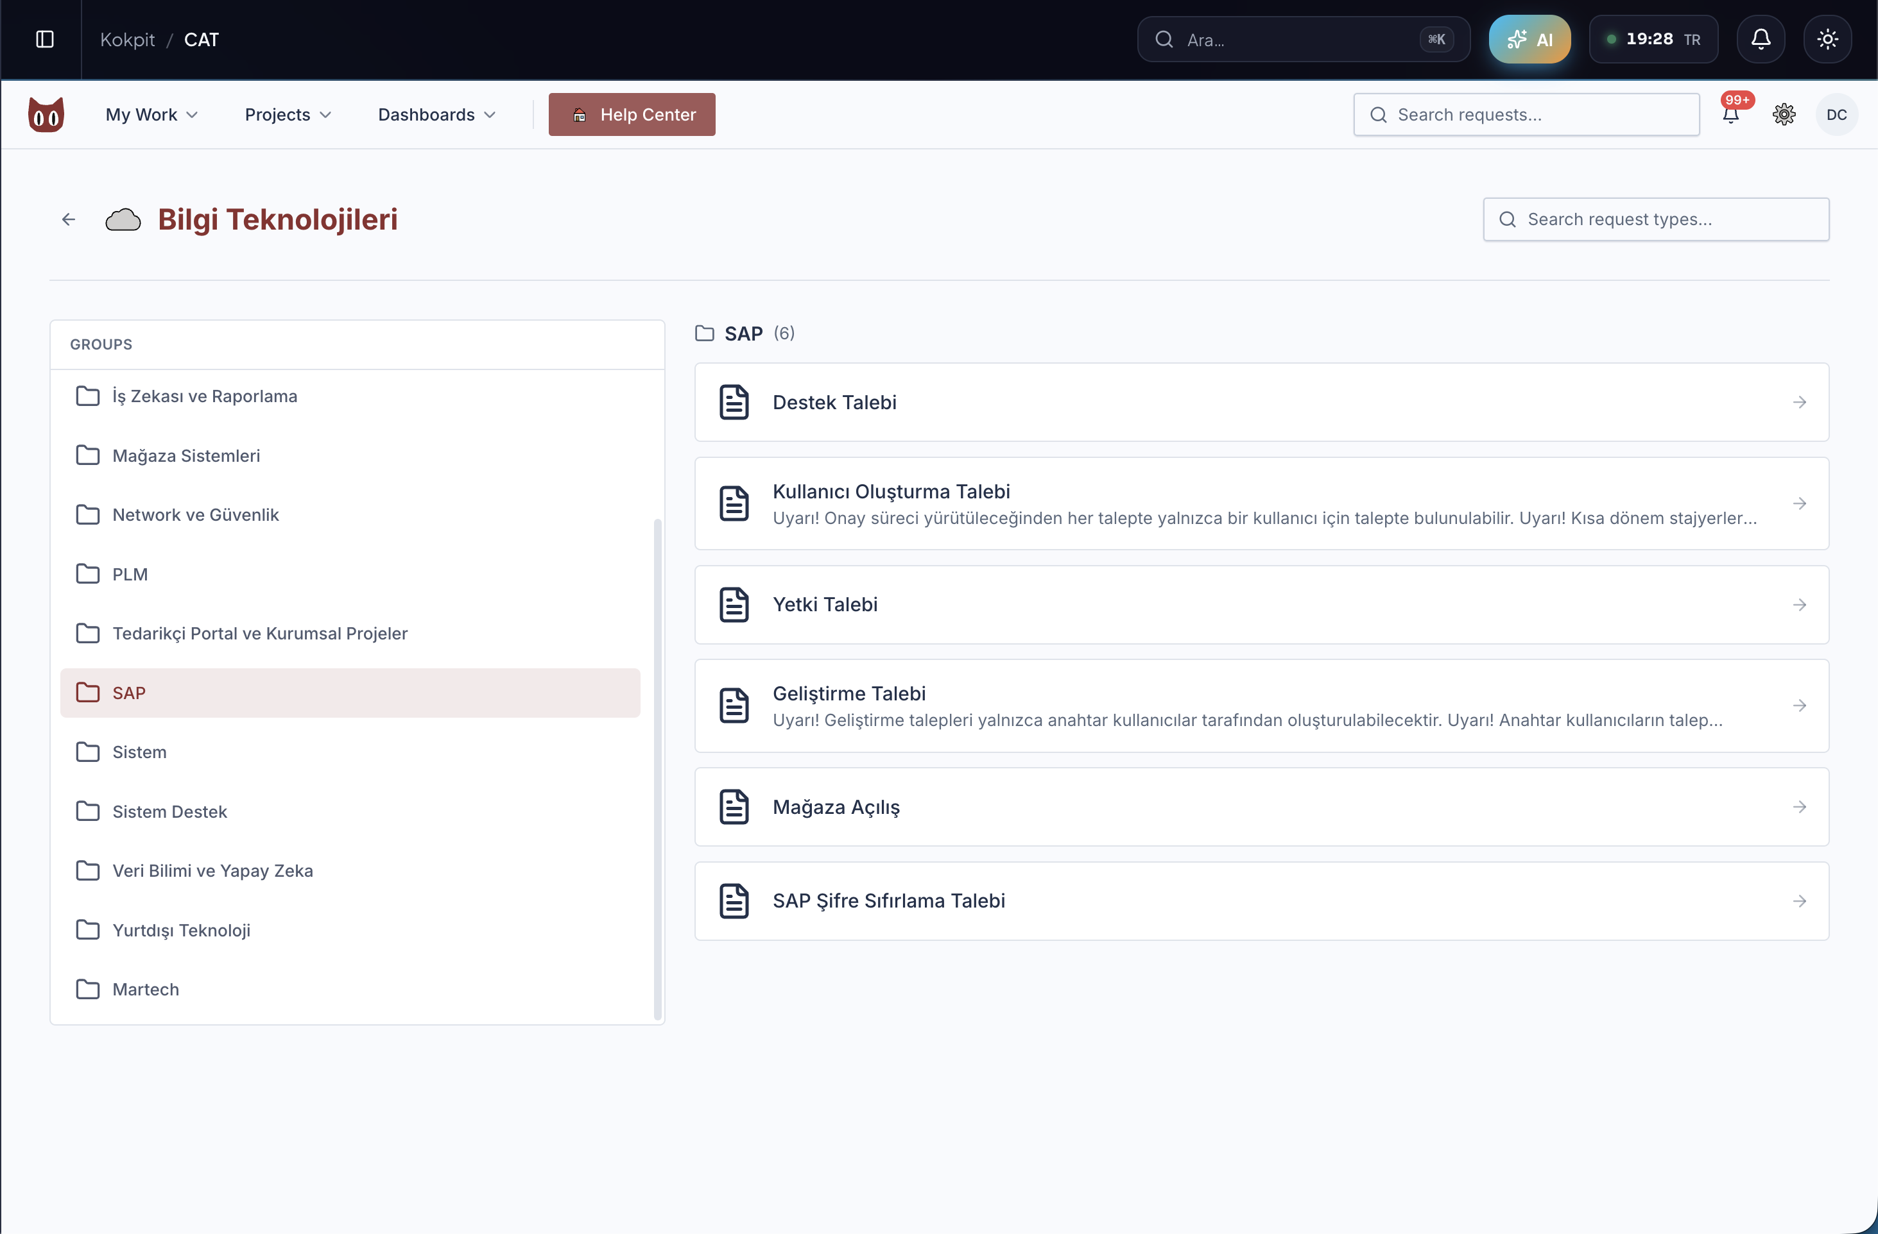Click the CAT breadcrumb

click(x=202, y=39)
